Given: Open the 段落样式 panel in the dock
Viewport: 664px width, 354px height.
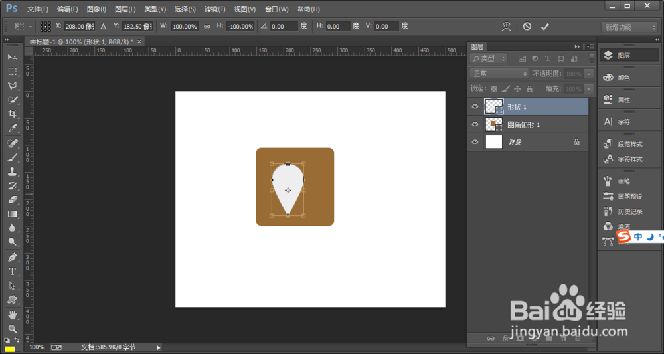Looking at the screenshot, I should [x=630, y=144].
